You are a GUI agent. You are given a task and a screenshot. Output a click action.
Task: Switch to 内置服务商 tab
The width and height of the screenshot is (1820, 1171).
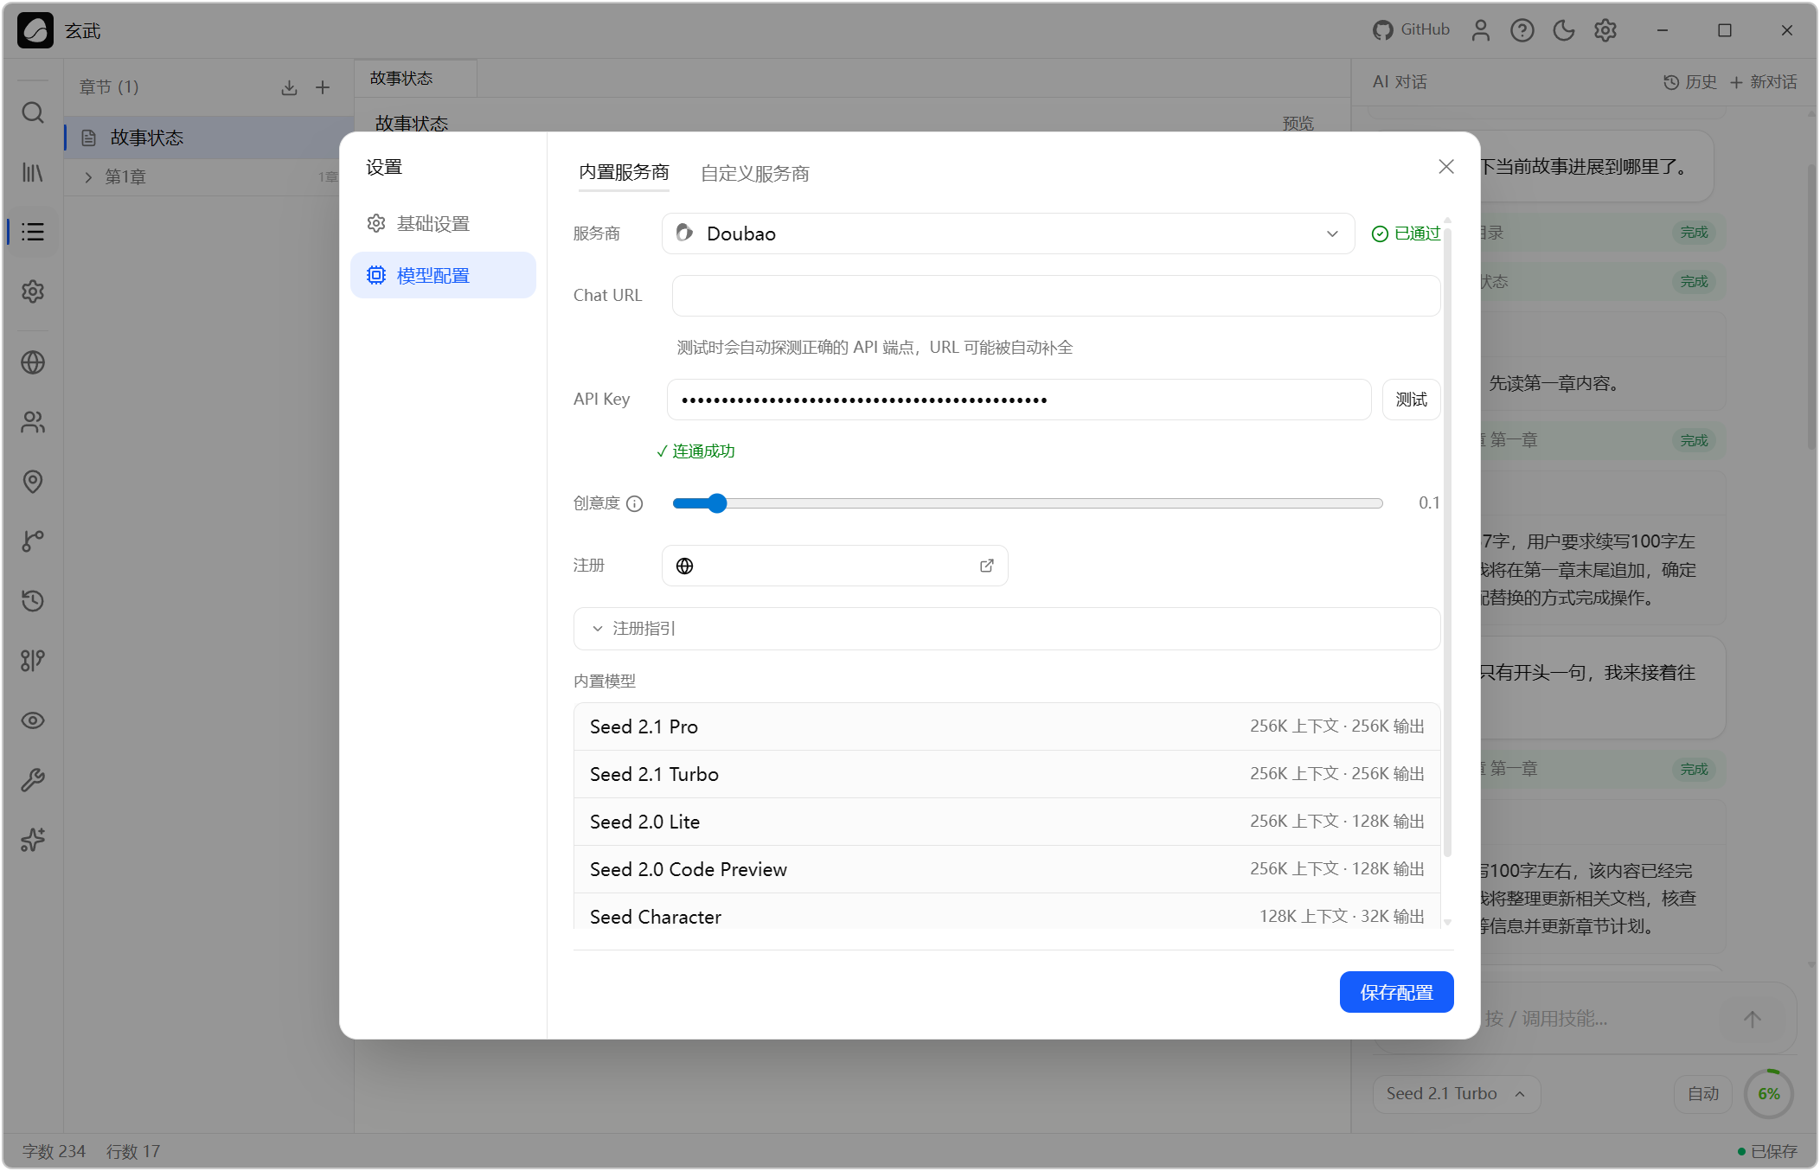(x=625, y=172)
